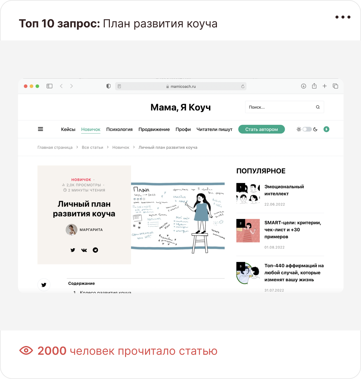
Task: Share article via VK icon
Action: pyautogui.click(x=84, y=250)
